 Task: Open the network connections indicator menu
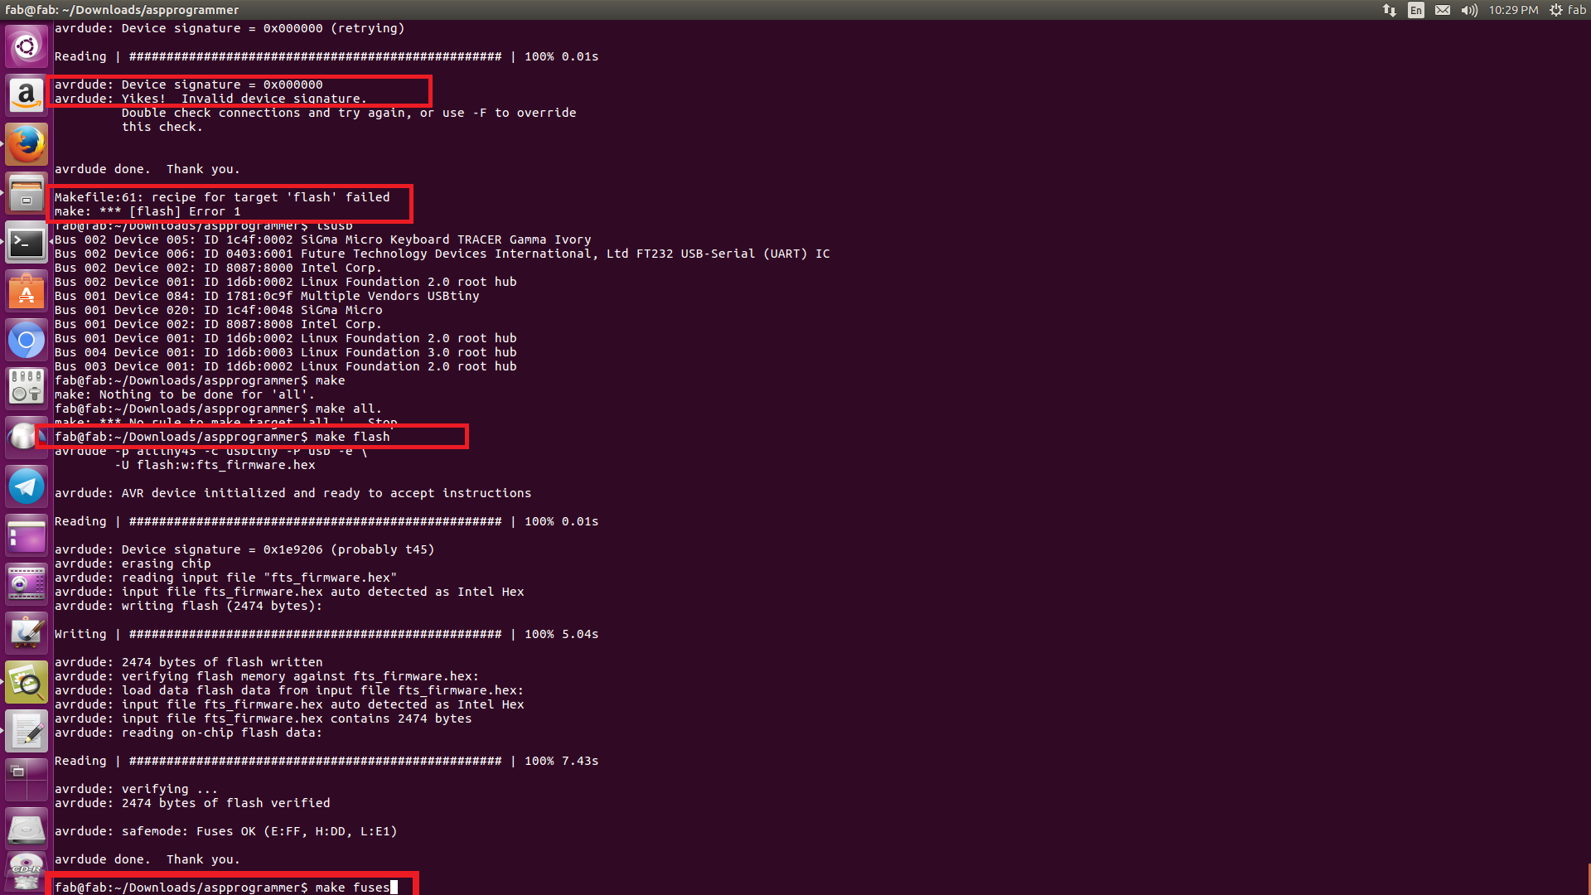point(1390,10)
